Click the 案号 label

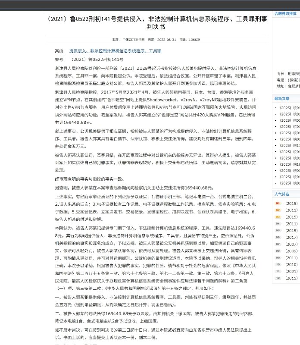coord(59,60)
